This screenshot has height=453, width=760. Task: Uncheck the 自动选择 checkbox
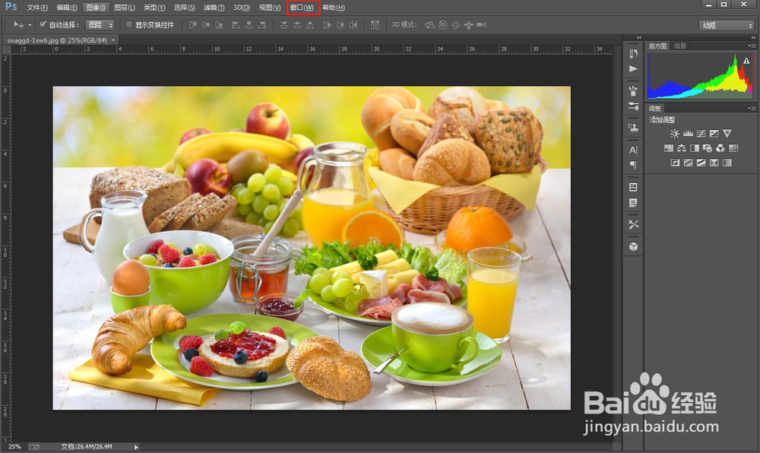point(43,24)
